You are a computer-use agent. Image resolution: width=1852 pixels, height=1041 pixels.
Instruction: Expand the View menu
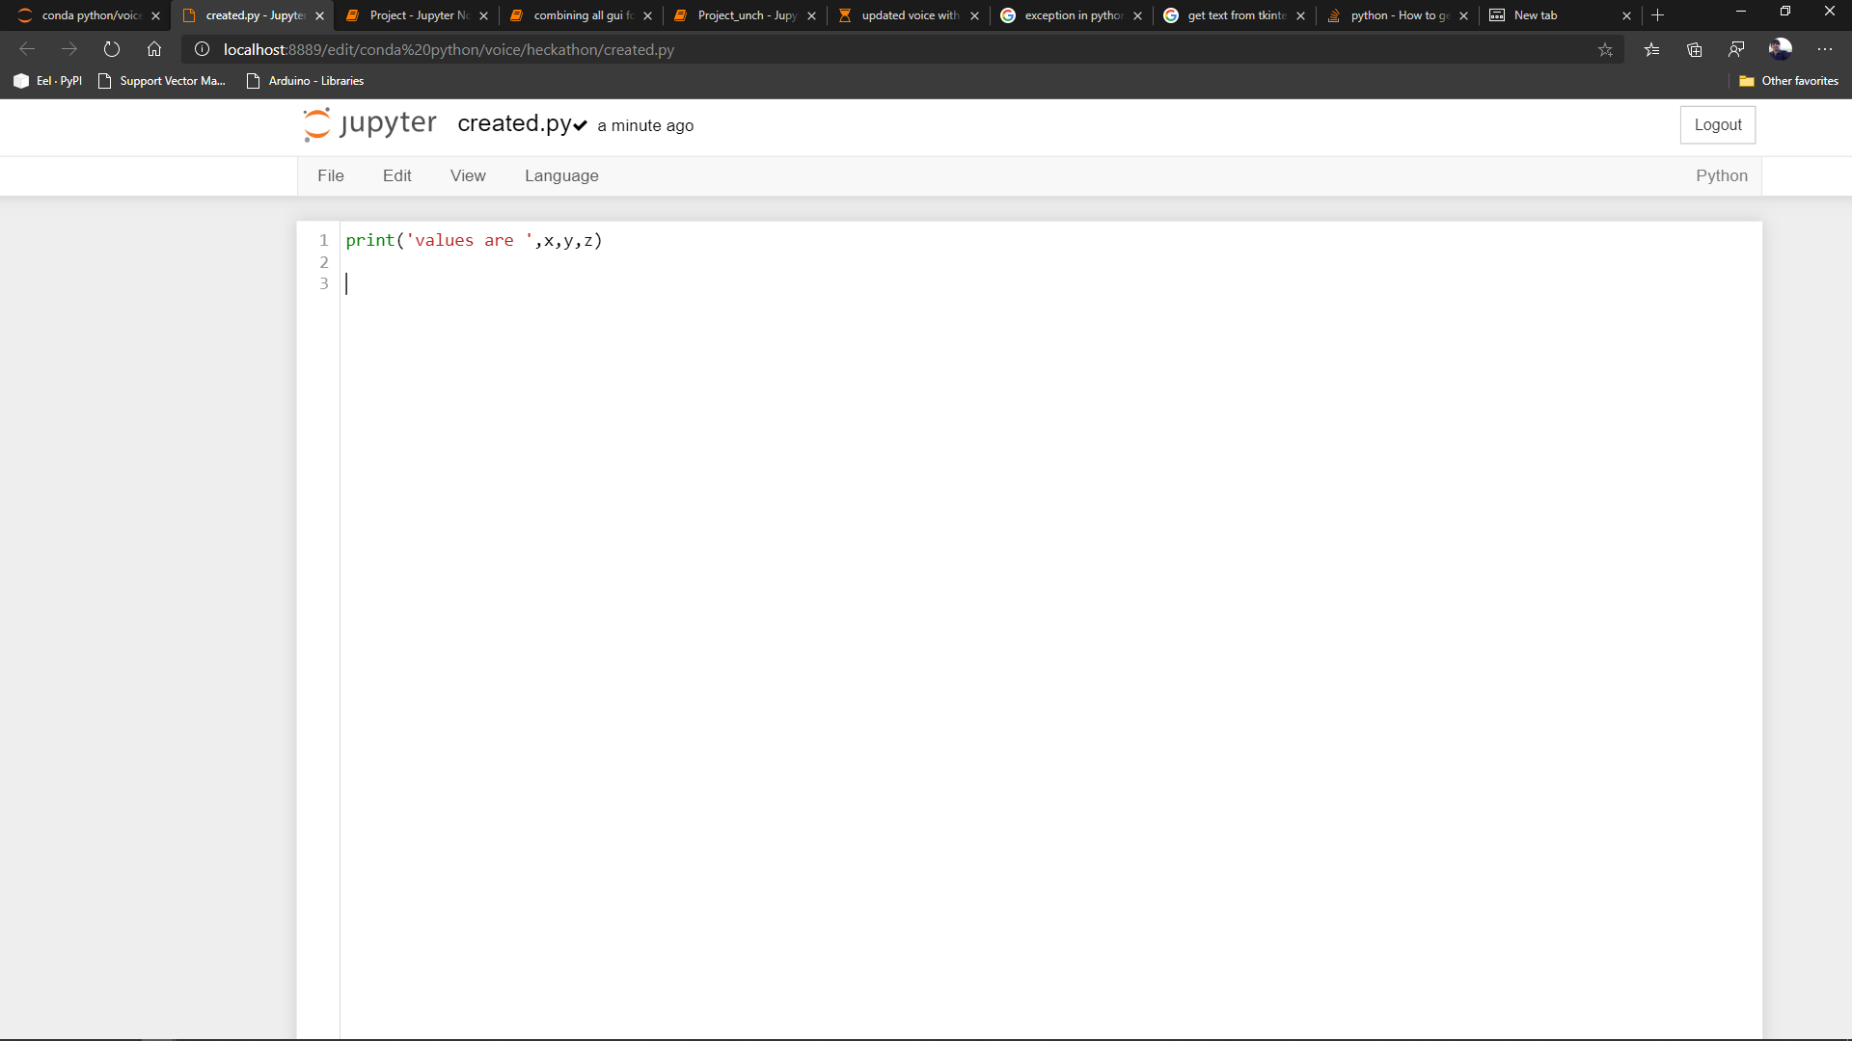click(468, 175)
